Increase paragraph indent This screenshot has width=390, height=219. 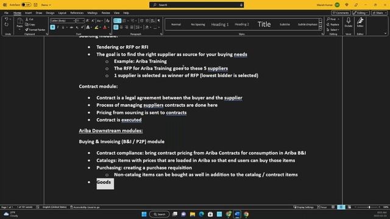click(x=147, y=21)
